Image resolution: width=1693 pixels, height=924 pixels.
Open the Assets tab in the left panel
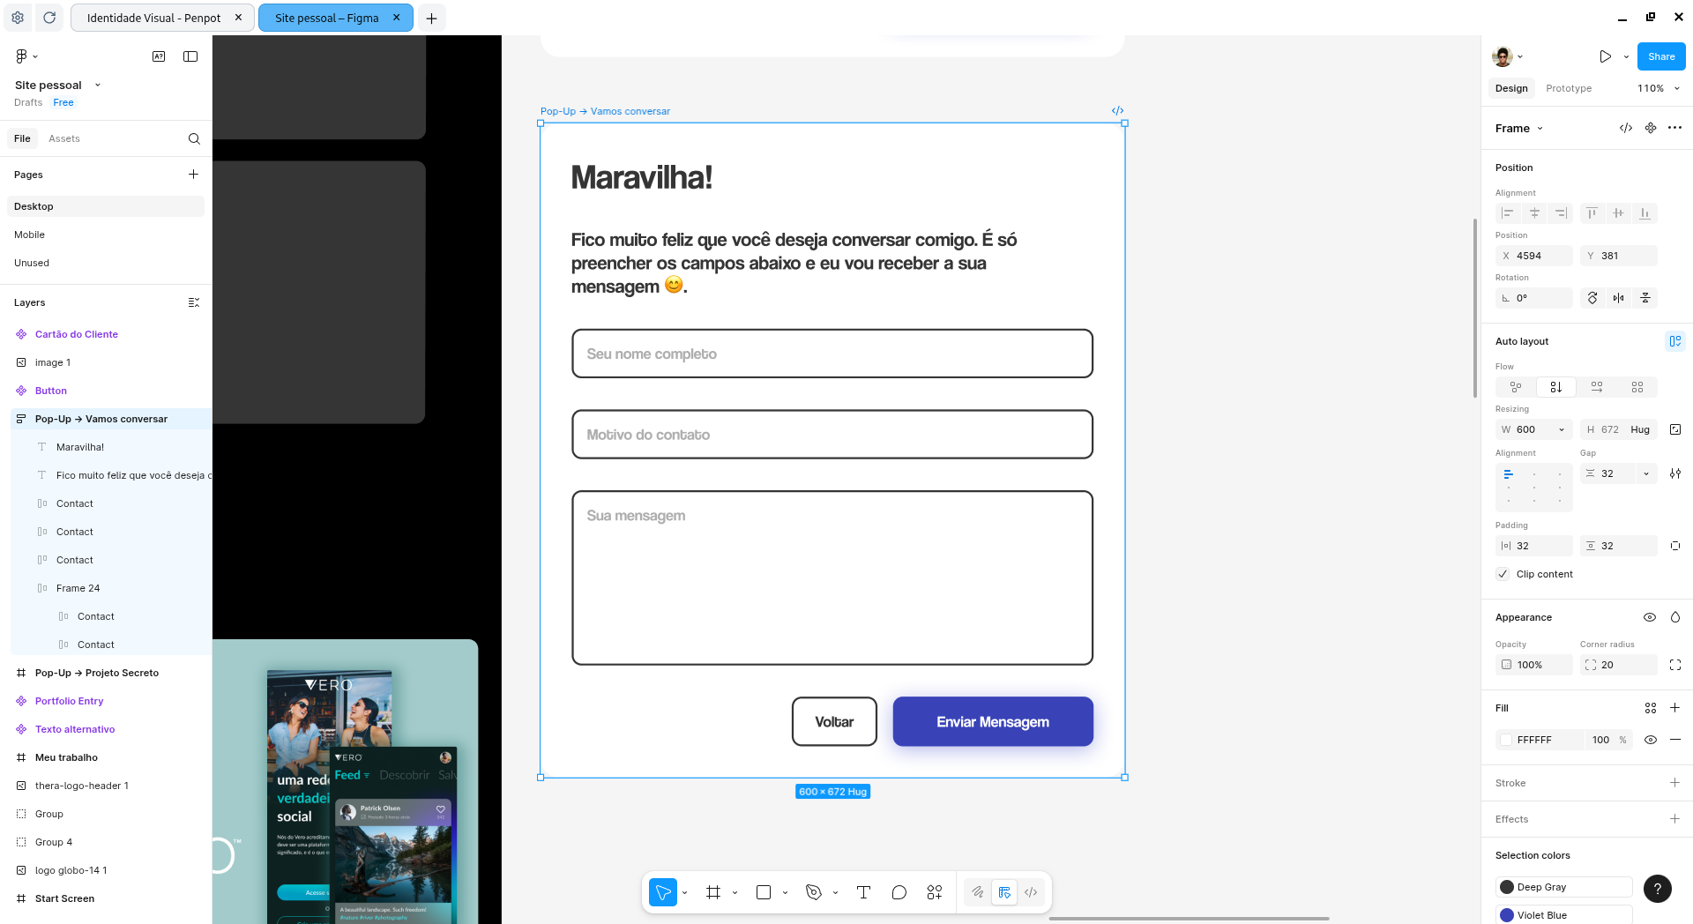[63, 138]
